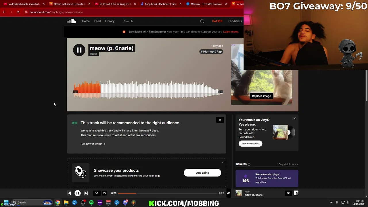The height and width of the screenshot is (207, 368).
Task: Pause the track using the large waveform pause button
Action: click(79, 50)
